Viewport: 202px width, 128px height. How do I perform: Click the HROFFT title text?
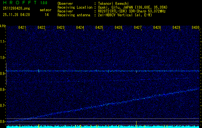click(x=19, y=3)
